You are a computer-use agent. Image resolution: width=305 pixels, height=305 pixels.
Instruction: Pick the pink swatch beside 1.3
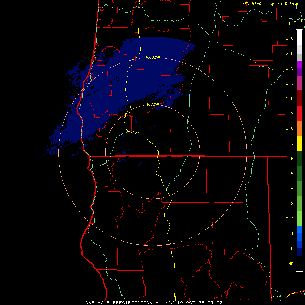(x=299, y=83)
